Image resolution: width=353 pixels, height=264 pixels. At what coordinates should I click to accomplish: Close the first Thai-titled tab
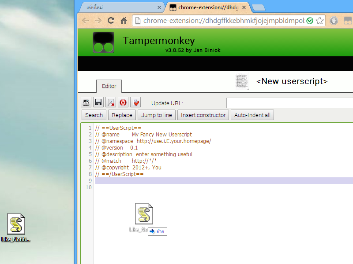pyautogui.click(x=159, y=7)
